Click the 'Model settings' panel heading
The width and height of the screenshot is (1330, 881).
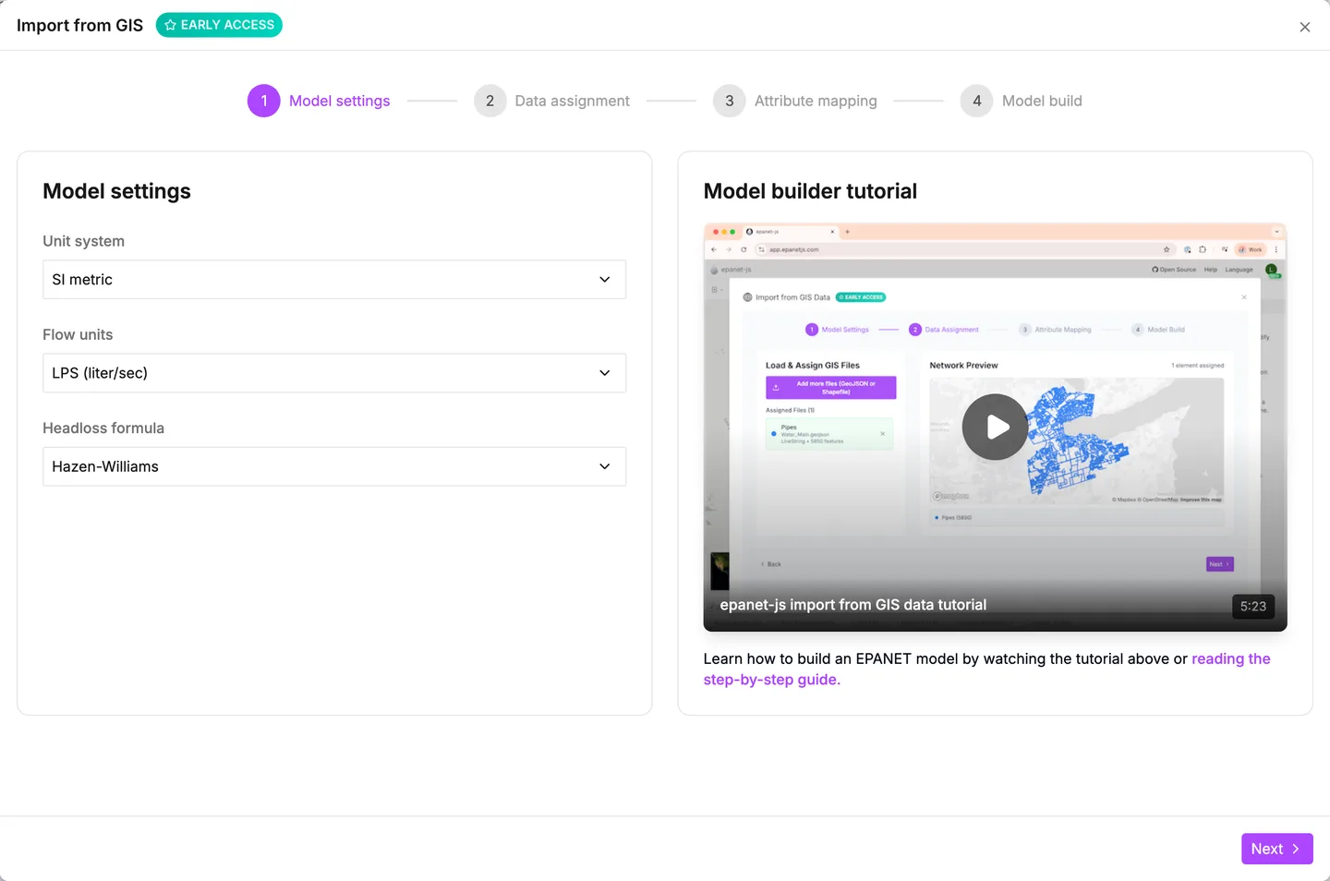[x=116, y=191]
